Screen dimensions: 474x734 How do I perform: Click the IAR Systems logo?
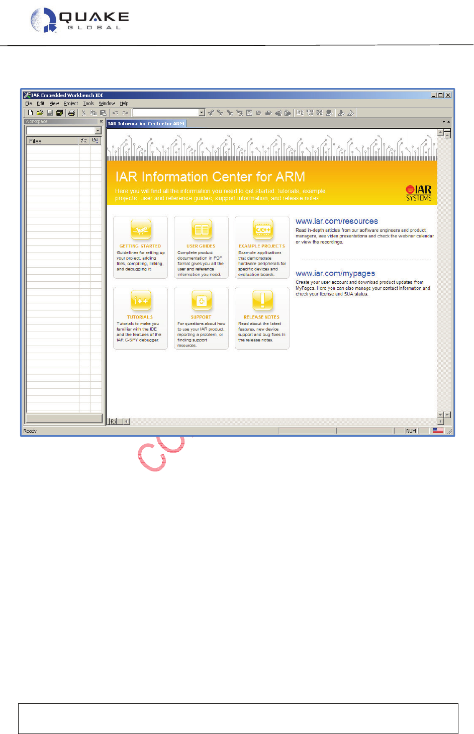point(419,193)
